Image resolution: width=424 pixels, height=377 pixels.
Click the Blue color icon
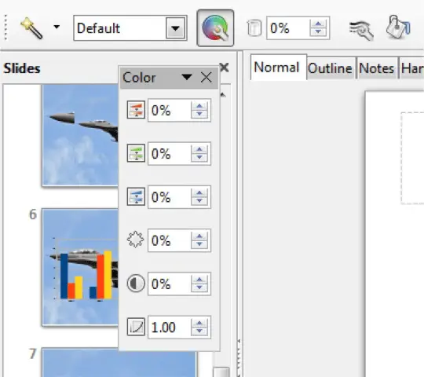click(136, 196)
